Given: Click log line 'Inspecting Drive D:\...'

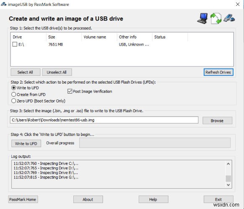Looking at the screenshot, I should pos(46,168).
